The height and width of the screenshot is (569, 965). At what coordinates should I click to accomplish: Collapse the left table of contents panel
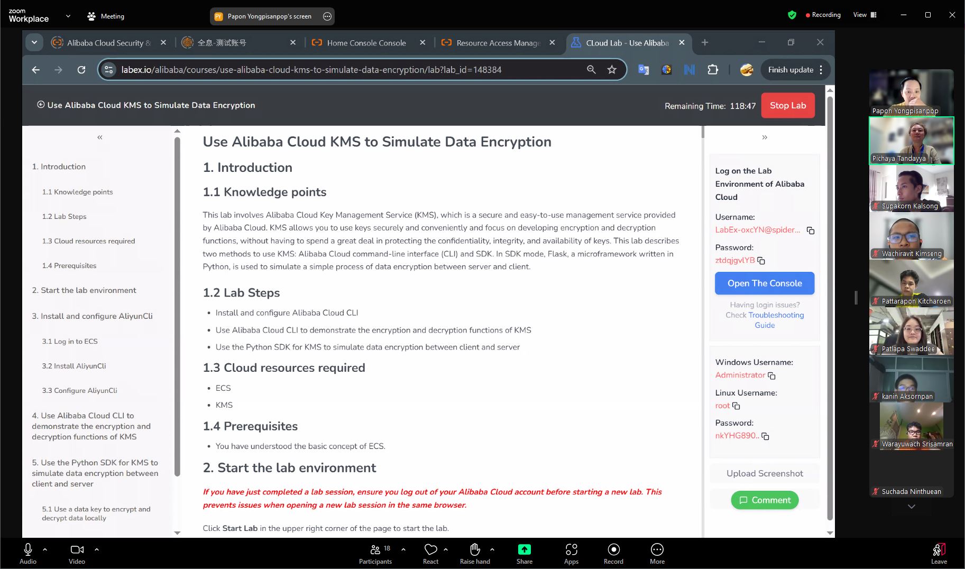click(x=99, y=137)
